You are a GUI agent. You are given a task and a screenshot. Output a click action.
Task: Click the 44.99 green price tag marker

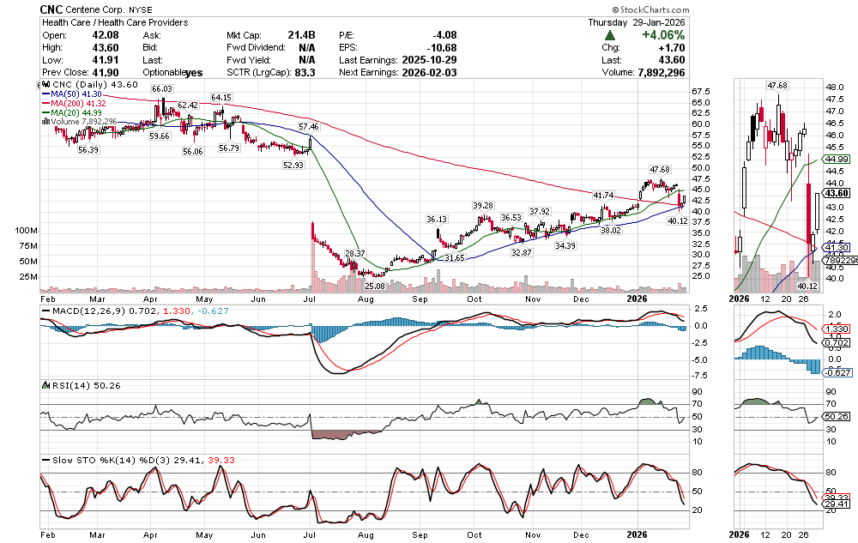coord(837,160)
